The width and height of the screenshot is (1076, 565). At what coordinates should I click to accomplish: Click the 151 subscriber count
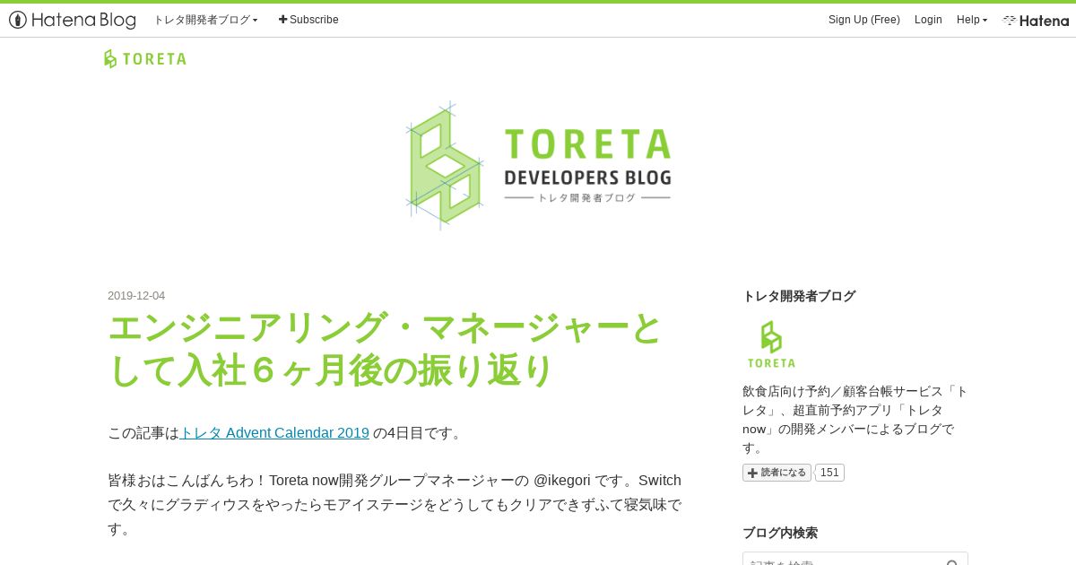point(829,473)
